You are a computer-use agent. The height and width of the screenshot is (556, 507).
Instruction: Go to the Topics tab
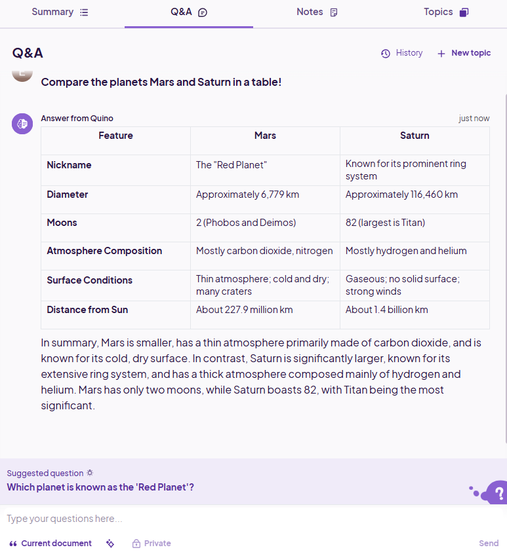[446, 12]
